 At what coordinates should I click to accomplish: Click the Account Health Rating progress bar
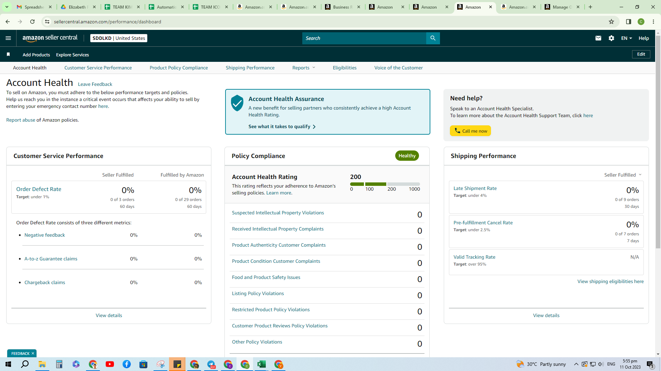[x=385, y=184]
